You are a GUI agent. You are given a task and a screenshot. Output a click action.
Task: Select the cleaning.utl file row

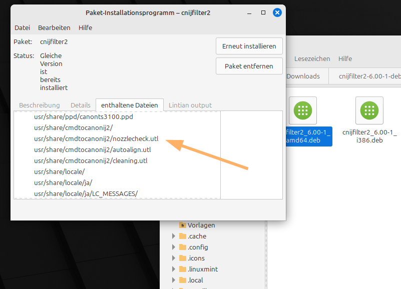coord(117,160)
